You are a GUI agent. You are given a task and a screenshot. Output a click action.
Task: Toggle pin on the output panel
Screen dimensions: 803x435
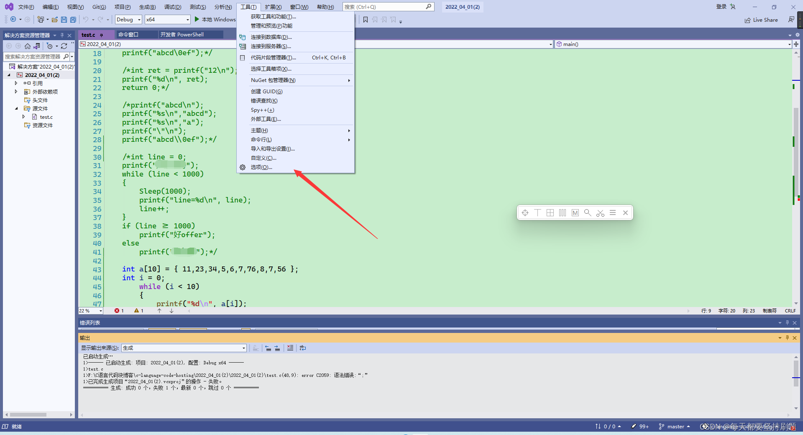787,338
